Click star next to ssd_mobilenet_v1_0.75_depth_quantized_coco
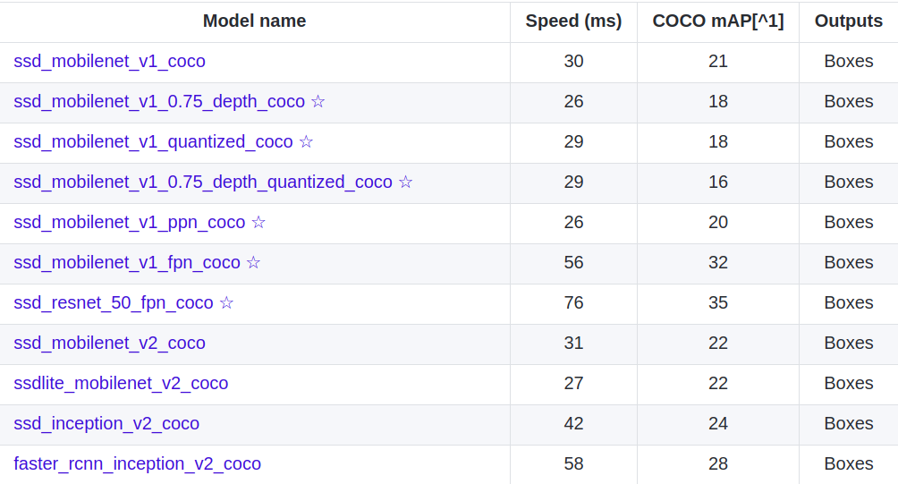898x484 pixels. pos(405,183)
